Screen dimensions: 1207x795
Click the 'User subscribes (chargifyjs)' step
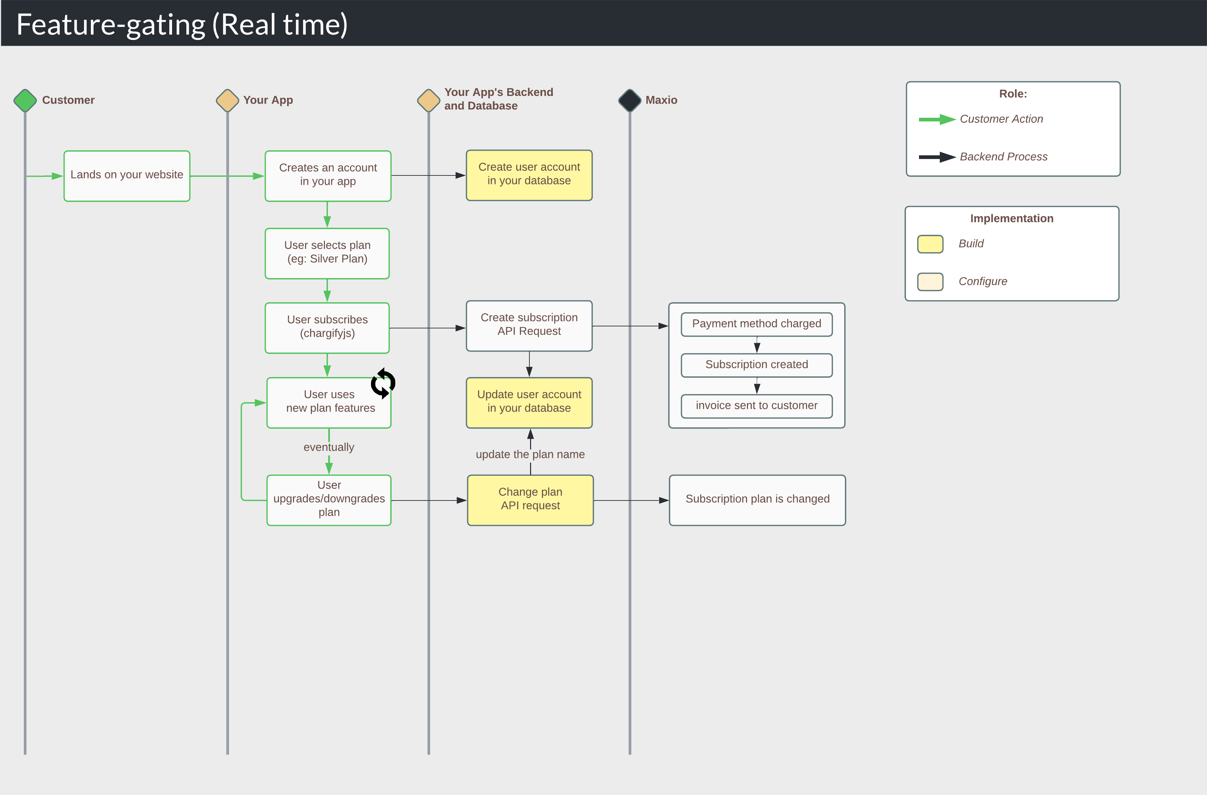(x=327, y=328)
